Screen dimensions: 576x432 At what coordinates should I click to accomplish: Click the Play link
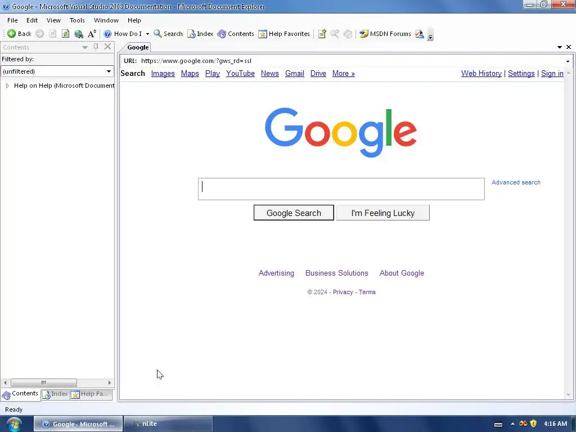212,74
